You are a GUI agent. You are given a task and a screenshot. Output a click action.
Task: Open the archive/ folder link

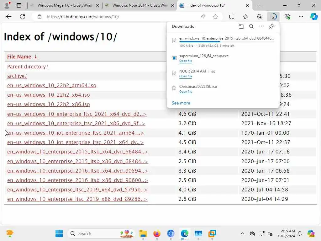click(17, 76)
